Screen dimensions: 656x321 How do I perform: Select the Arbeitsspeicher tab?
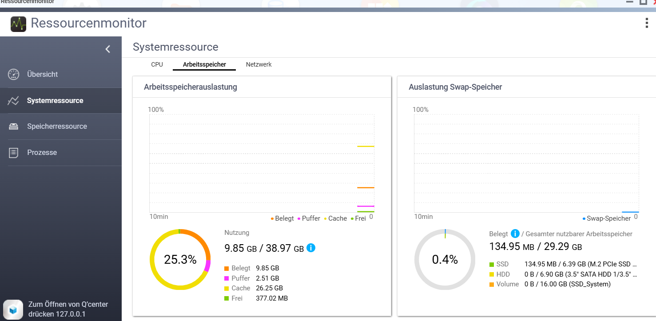(x=204, y=65)
